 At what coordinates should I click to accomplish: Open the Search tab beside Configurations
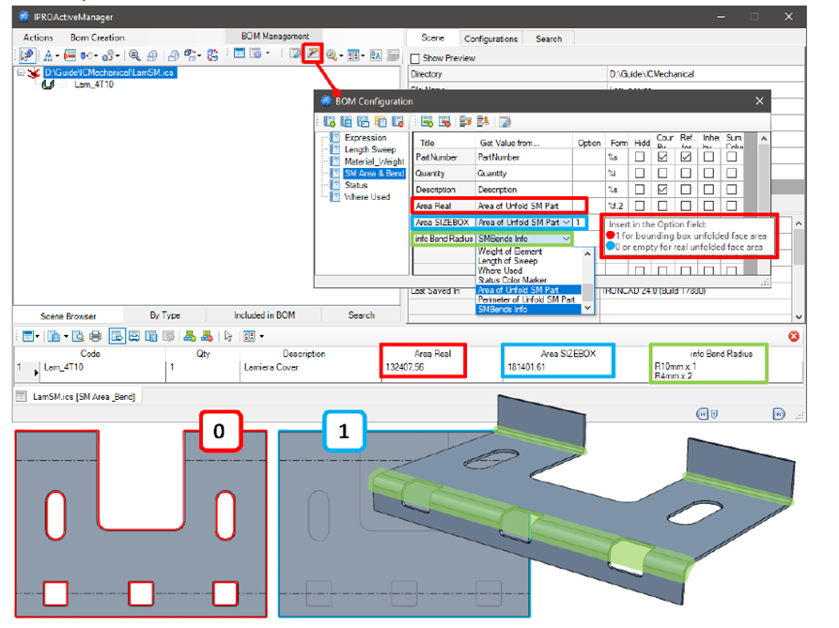point(549,38)
